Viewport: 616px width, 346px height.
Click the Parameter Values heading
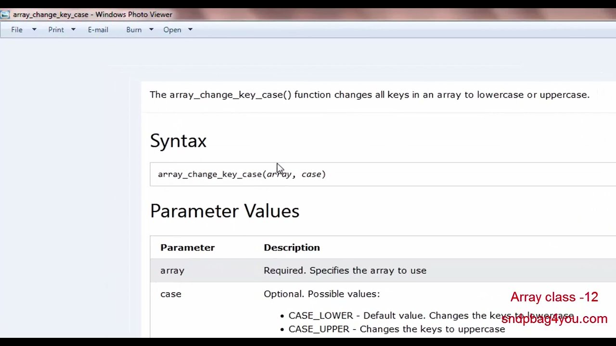coord(225,211)
